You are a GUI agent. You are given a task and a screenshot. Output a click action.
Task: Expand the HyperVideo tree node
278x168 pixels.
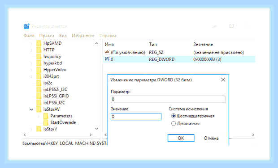click(31, 70)
